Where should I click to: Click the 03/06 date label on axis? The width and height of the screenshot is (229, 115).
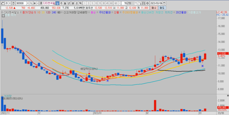coord(221,113)
